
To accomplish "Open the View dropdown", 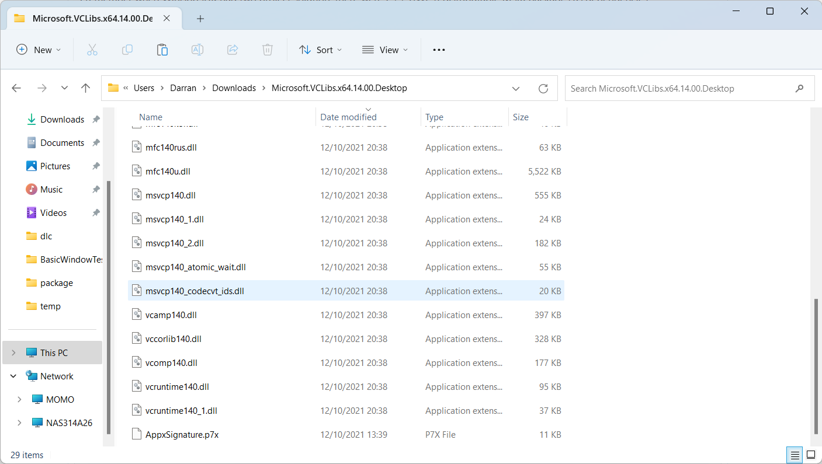I will click(x=384, y=50).
